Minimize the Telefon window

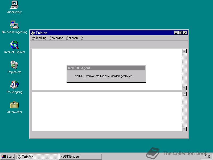[176, 33]
